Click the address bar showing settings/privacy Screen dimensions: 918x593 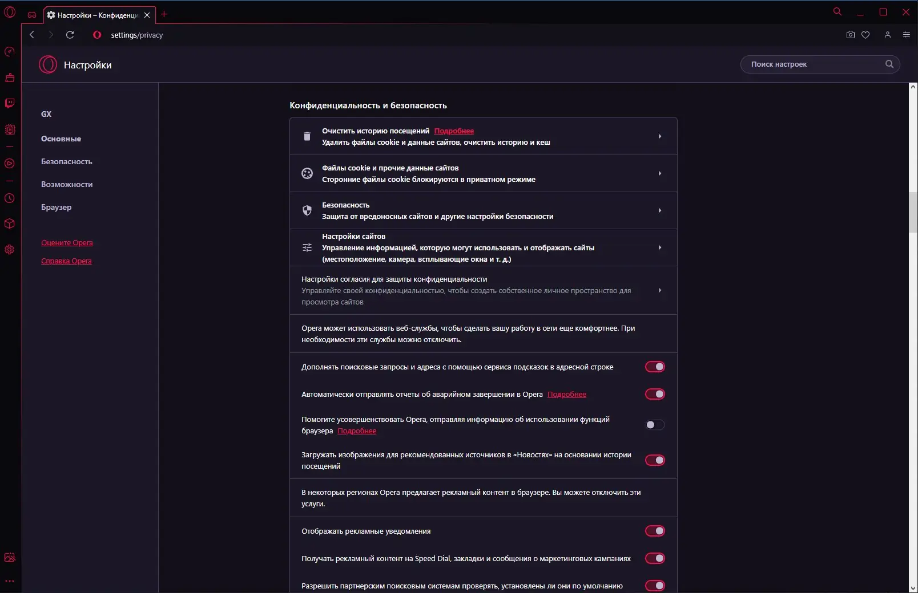tap(137, 35)
